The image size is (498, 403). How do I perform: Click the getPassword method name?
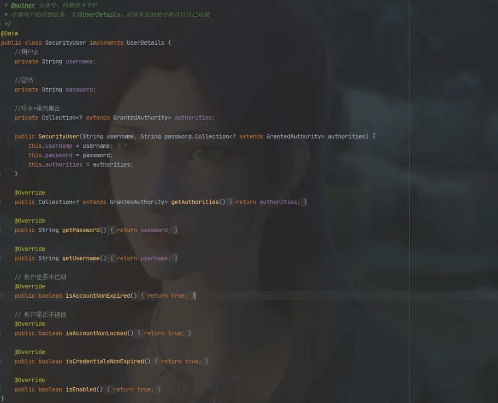(x=81, y=230)
